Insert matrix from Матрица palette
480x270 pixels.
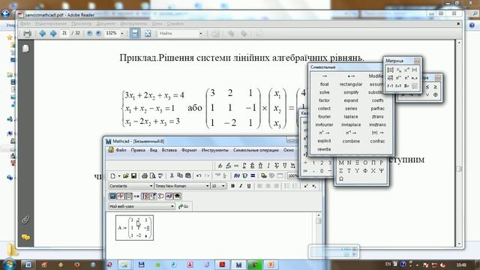pos(390,70)
